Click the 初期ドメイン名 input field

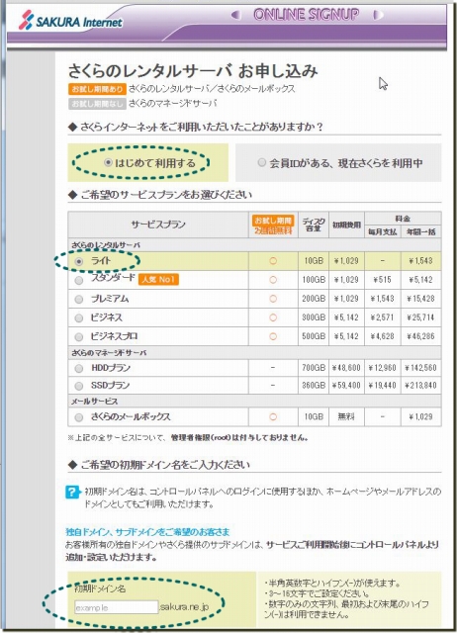[x=117, y=607]
